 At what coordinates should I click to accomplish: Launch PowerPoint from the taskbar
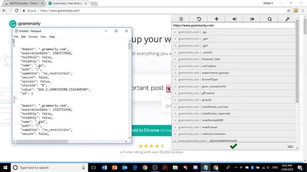point(114,168)
